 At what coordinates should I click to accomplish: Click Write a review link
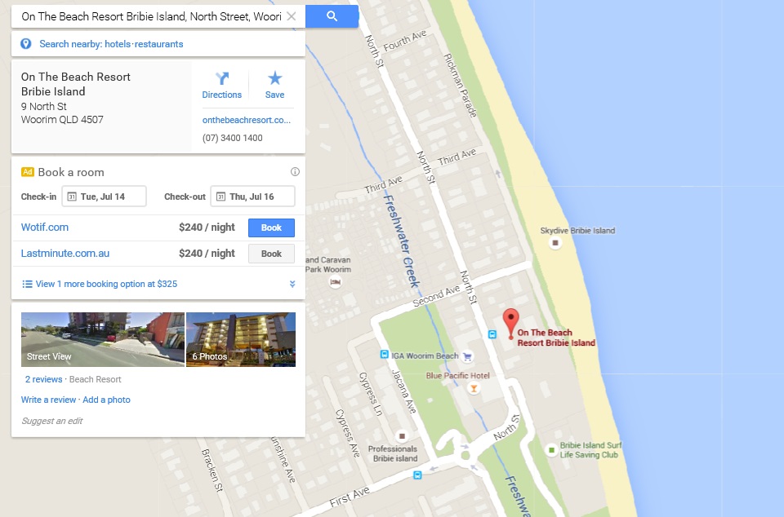point(48,400)
